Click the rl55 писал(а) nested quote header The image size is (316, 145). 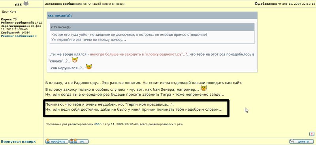[152, 27]
